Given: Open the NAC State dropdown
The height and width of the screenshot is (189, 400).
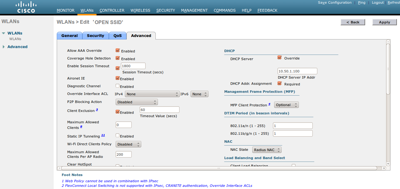Looking at the screenshot, I should click(266, 150).
